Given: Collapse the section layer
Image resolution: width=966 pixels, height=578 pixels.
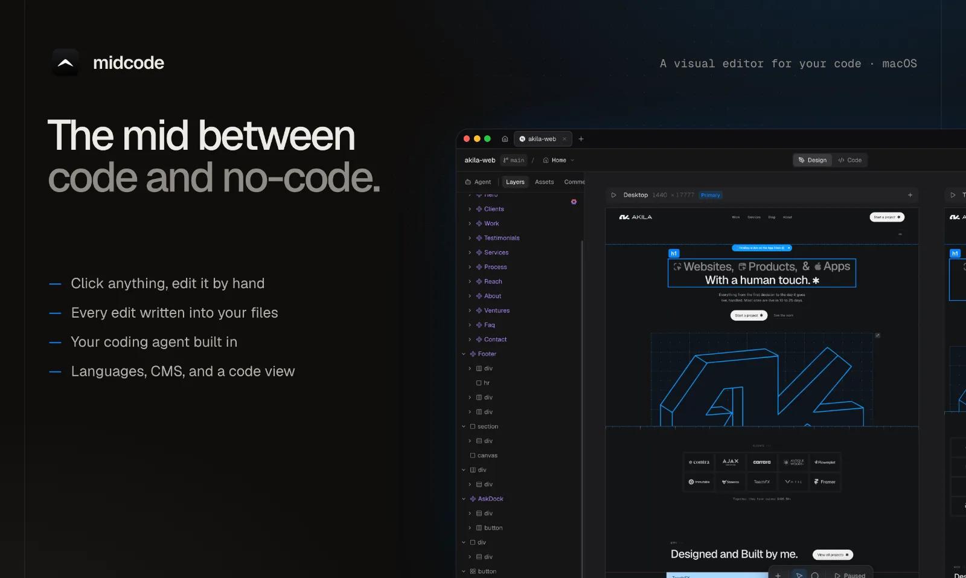Looking at the screenshot, I should point(464,426).
